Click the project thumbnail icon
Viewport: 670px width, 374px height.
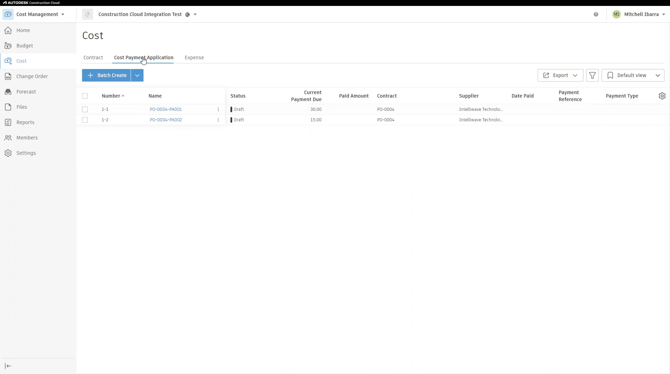(88, 14)
